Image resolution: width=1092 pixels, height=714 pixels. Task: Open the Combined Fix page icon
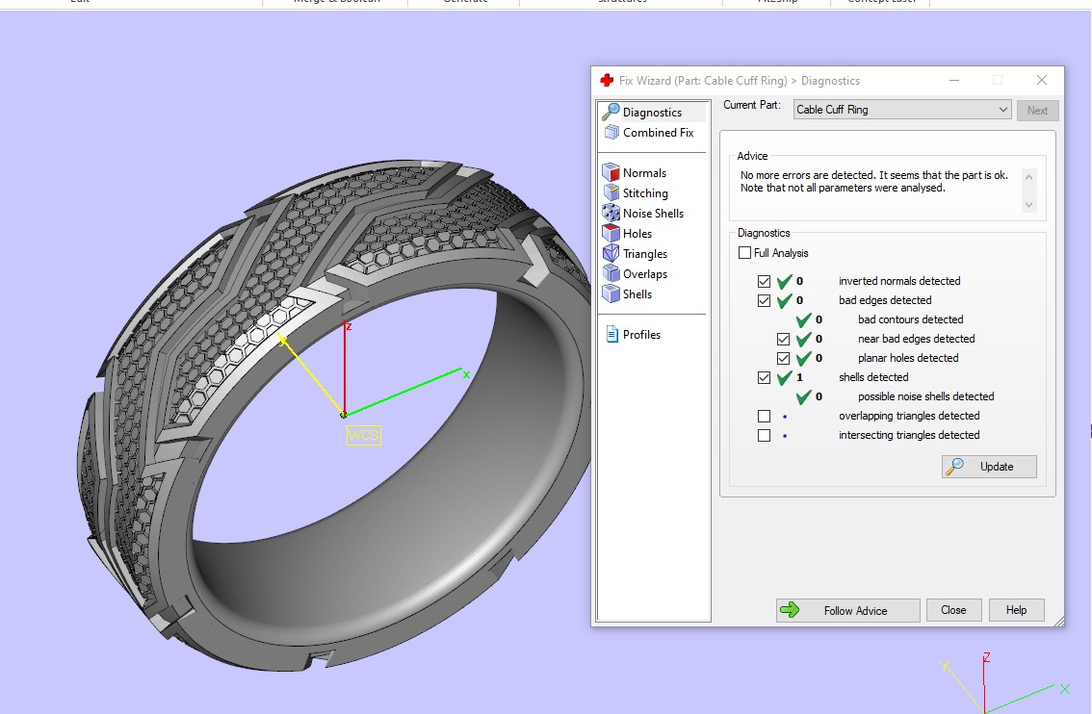[611, 132]
